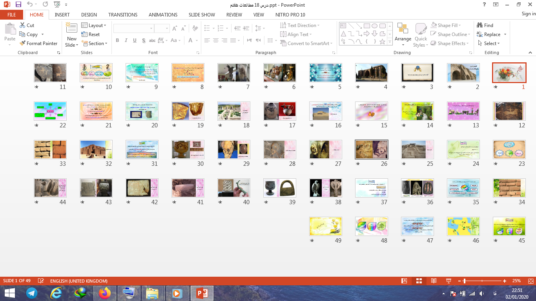Viewport: 536px width, 301px height.
Task: Open the FILE menu tab
Action: tap(12, 15)
